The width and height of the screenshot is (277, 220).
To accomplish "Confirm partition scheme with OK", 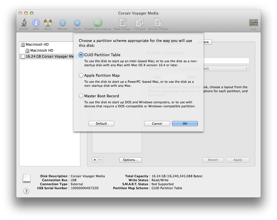I will (x=185, y=124).
